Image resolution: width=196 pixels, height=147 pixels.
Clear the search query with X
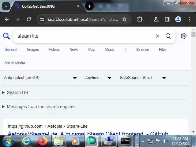point(158,36)
